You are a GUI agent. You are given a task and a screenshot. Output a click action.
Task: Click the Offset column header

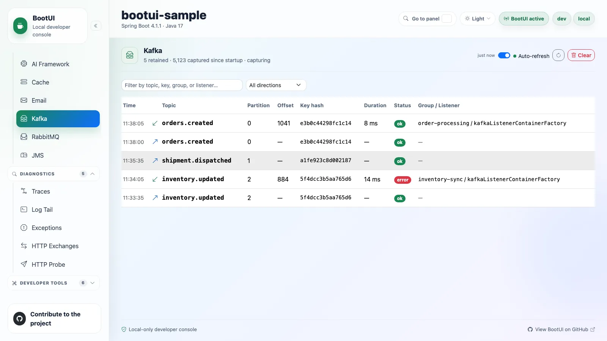[x=285, y=105]
